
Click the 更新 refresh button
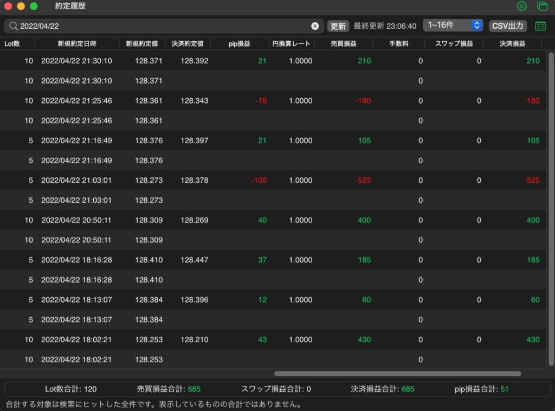pyautogui.click(x=338, y=26)
